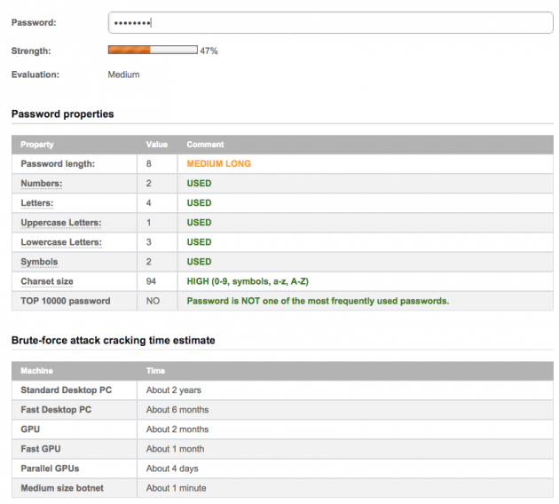Click the MEDIUM LONG comment text
This screenshot has width=559, height=504.
click(x=219, y=163)
